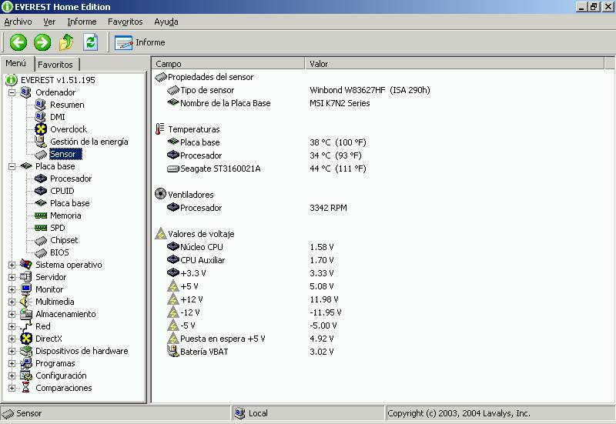Click the Resumen icon in tree
Screen dimensions: 616x424
pyautogui.click(x=41, y=105)
